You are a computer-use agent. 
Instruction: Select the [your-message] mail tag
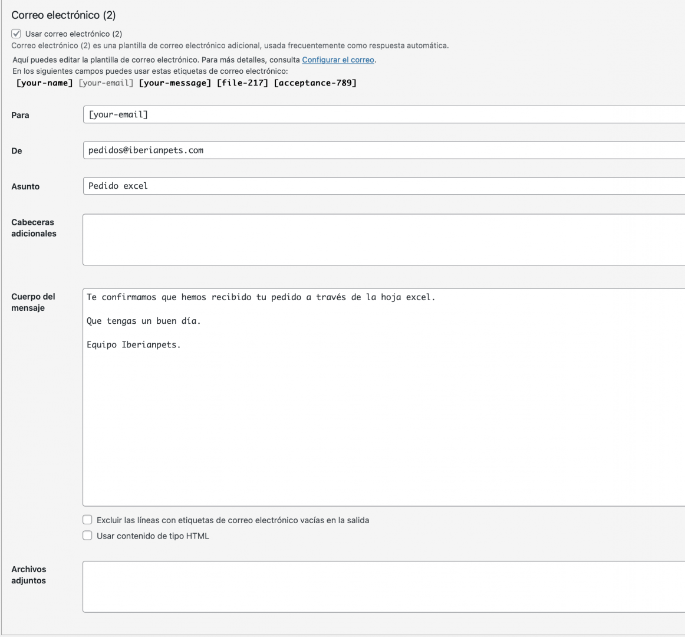click(174, 83)
